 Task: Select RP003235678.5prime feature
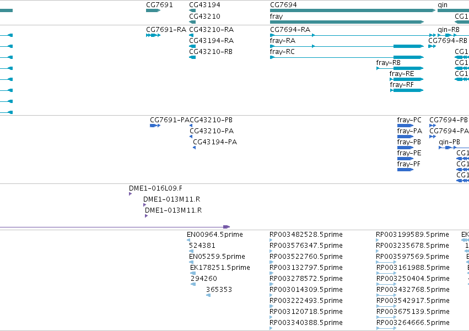(378, 251)
